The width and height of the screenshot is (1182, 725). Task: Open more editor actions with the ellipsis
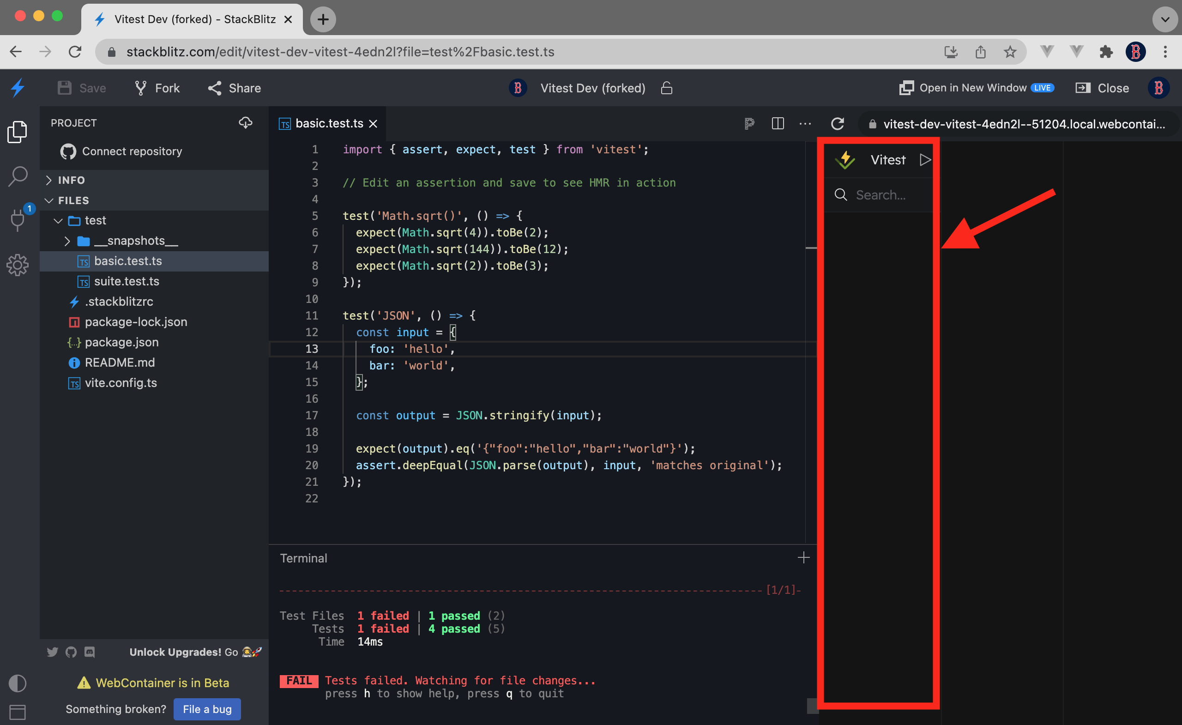pyautogui.click(x=805, y=123)
